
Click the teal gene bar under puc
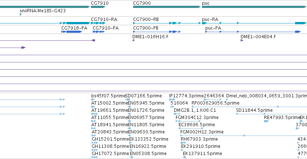[x=254, y=7]
